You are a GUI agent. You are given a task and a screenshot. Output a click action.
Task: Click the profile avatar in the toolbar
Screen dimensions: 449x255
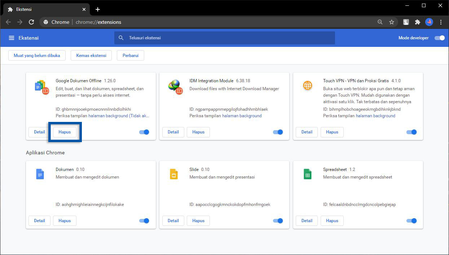coord(429,22)
